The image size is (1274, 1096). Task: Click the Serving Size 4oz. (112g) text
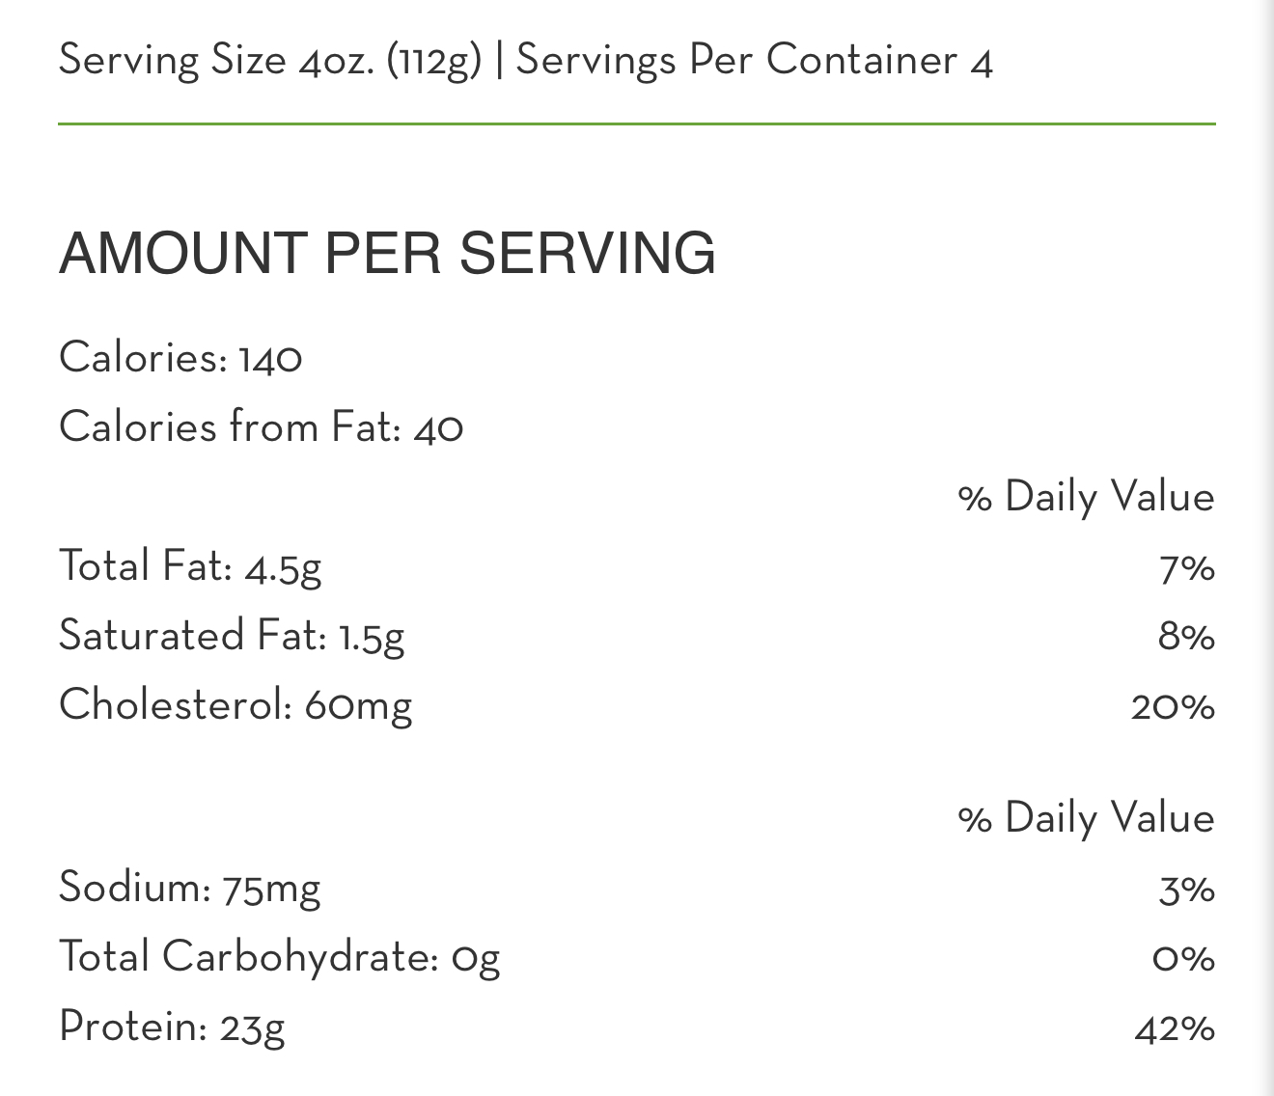click(x=270, y=61)
